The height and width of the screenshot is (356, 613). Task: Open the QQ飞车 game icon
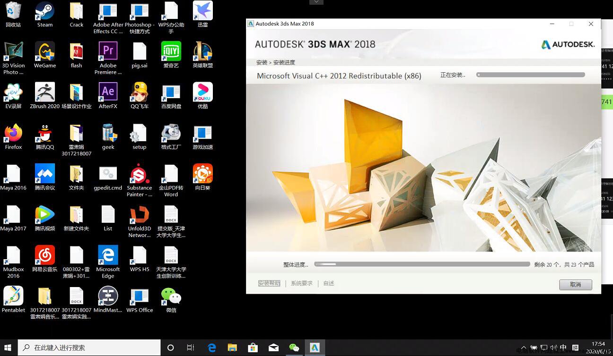[140, 96]
